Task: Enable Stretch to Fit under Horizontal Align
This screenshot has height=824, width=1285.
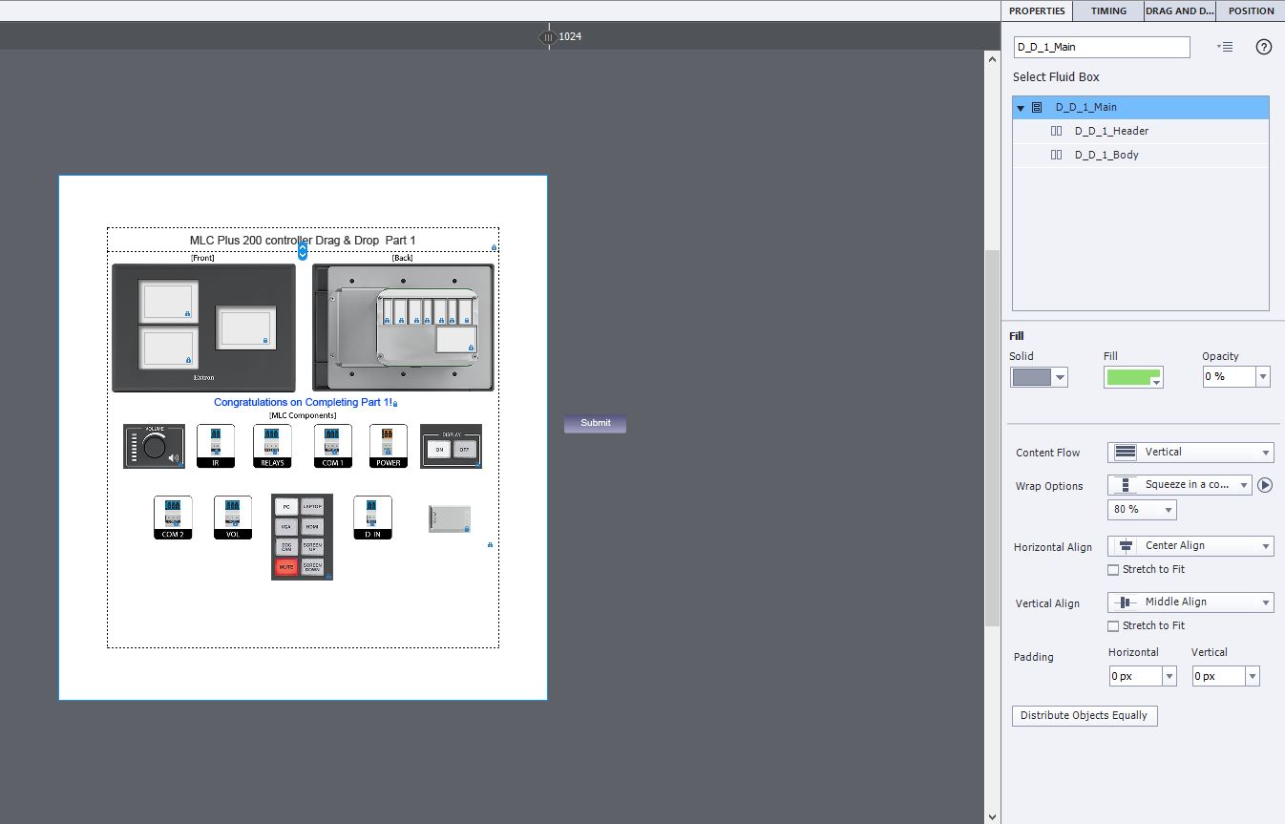Action: tap(1113, 570)
